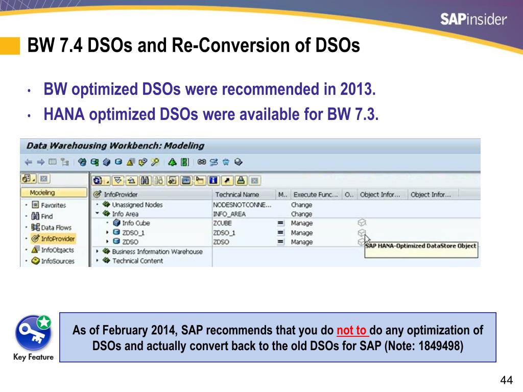Image resolution: width=523 pixels, height=392 pixels.
Task: Click Manage in the ZDSO row
Action: coord(302,242)
